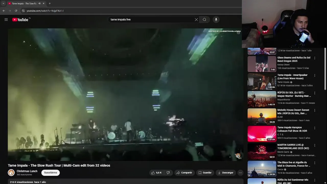Share the video with Compartir

184,173
